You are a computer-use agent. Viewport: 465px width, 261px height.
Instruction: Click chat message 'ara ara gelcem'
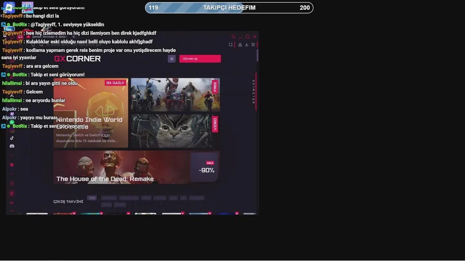point(42,66)
